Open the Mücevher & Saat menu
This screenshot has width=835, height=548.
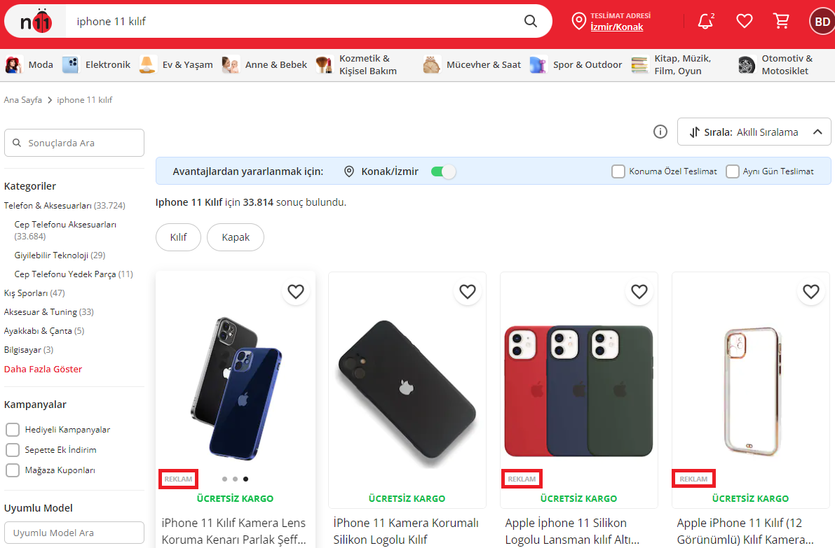(484, 65)
